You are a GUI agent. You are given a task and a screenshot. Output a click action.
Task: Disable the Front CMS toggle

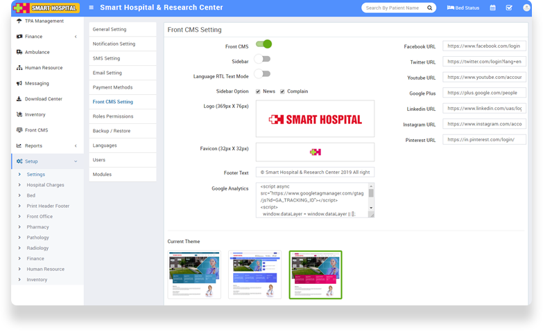click(263, 44)
